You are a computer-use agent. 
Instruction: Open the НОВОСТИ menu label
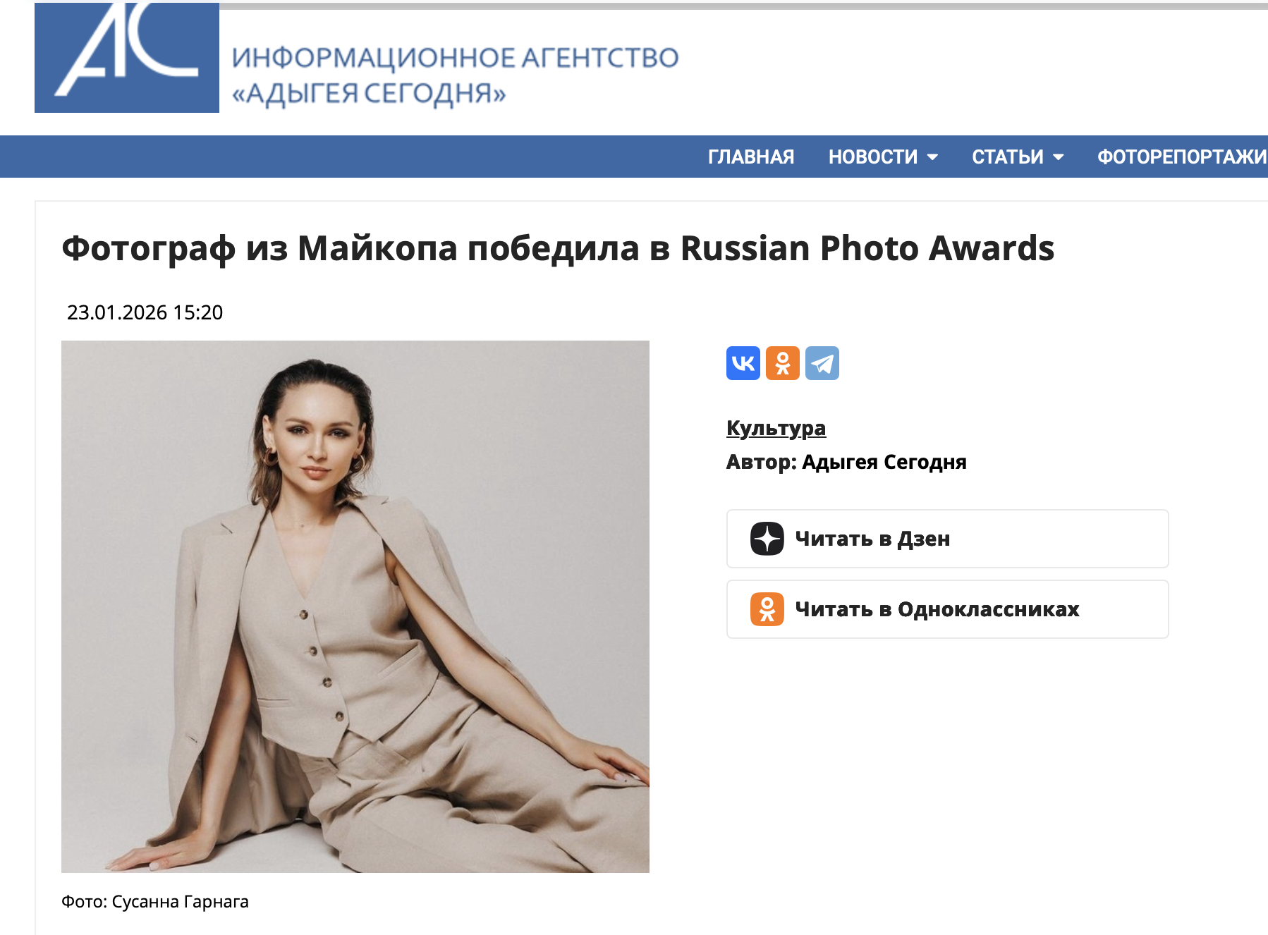(x=873, y=157)
